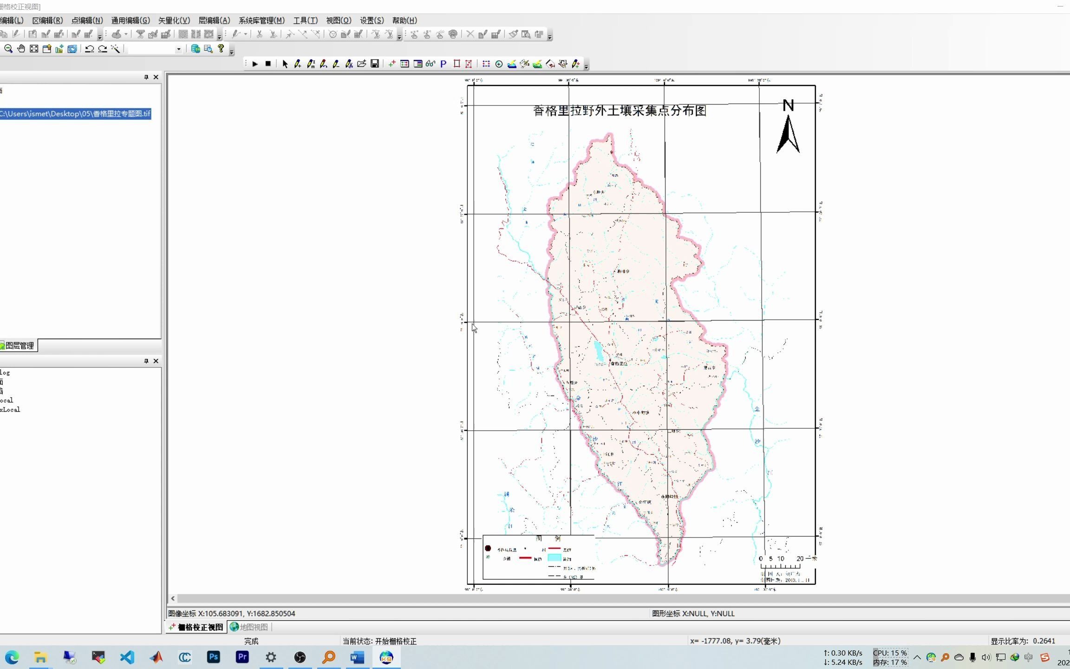Expand the raster correction toolbar overflow arrow
The height and width of the screenshot is (669, 1070).
coord(587,67)
